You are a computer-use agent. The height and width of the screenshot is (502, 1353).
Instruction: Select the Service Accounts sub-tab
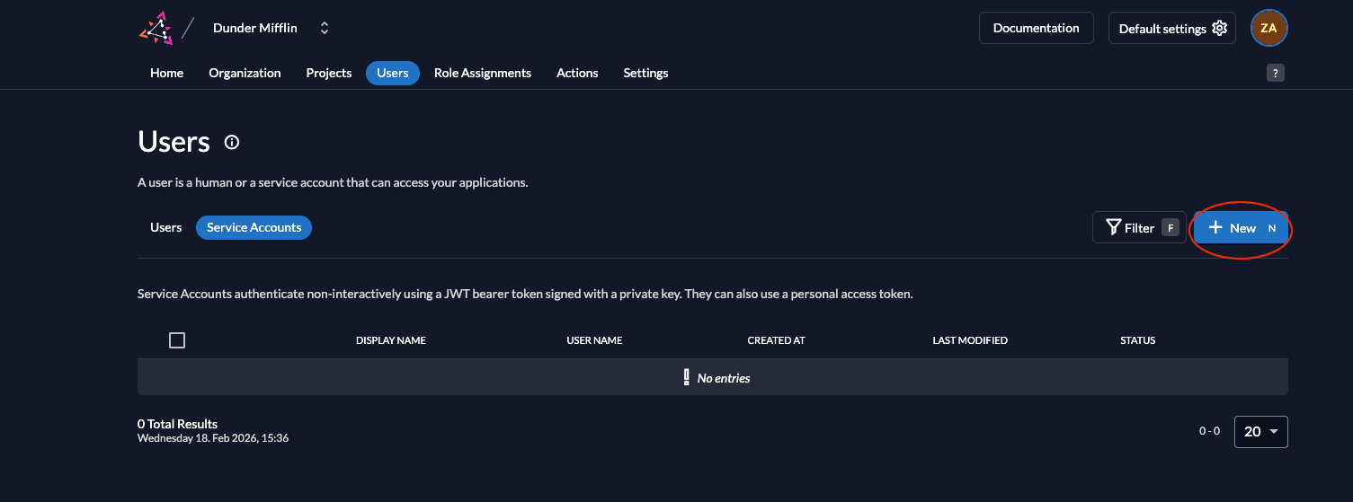click(254, 227)
